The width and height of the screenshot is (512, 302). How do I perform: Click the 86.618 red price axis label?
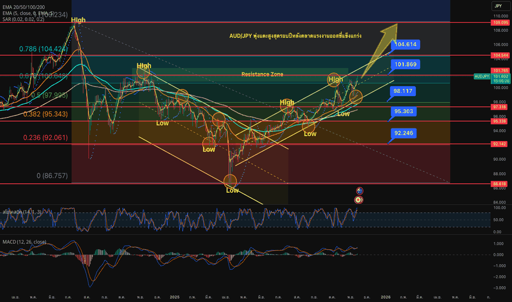coord(499,184)
